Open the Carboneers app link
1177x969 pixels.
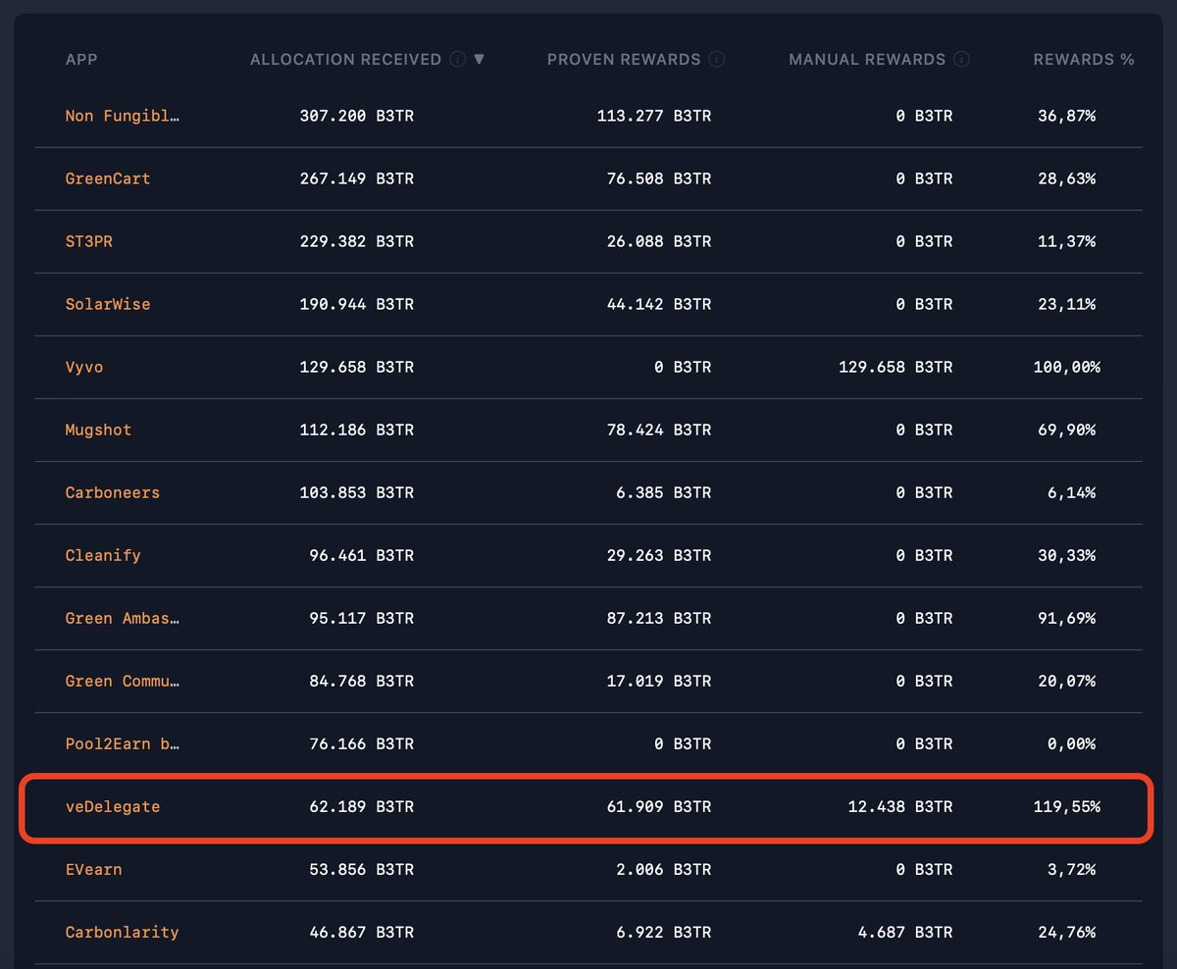[x=113, y=492]
